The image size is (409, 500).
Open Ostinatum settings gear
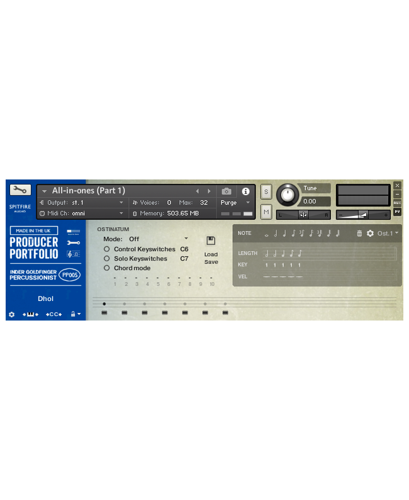click(x=370, y=234)
